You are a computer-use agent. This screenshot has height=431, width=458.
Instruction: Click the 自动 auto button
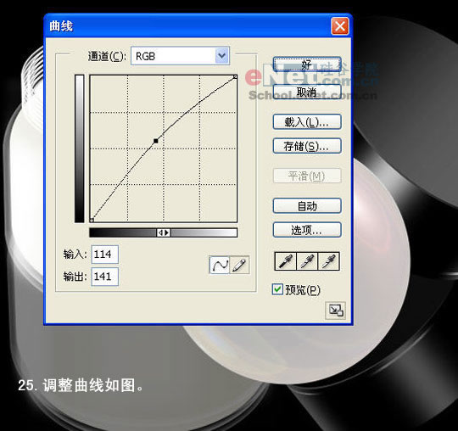[307, 205]
